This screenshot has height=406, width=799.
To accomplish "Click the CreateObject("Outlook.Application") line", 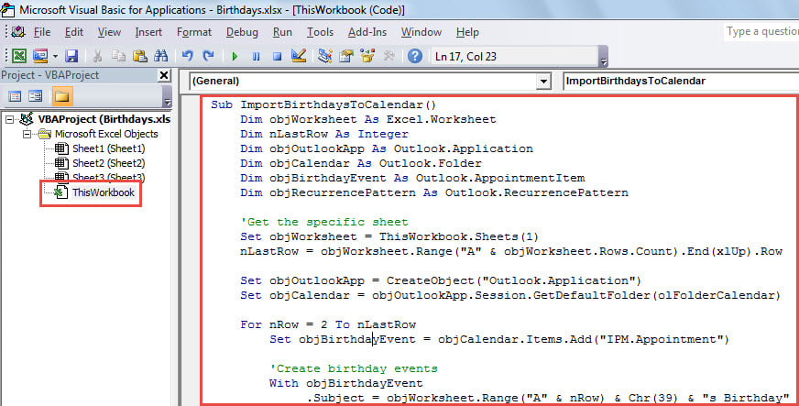I will tap(441, 280).
